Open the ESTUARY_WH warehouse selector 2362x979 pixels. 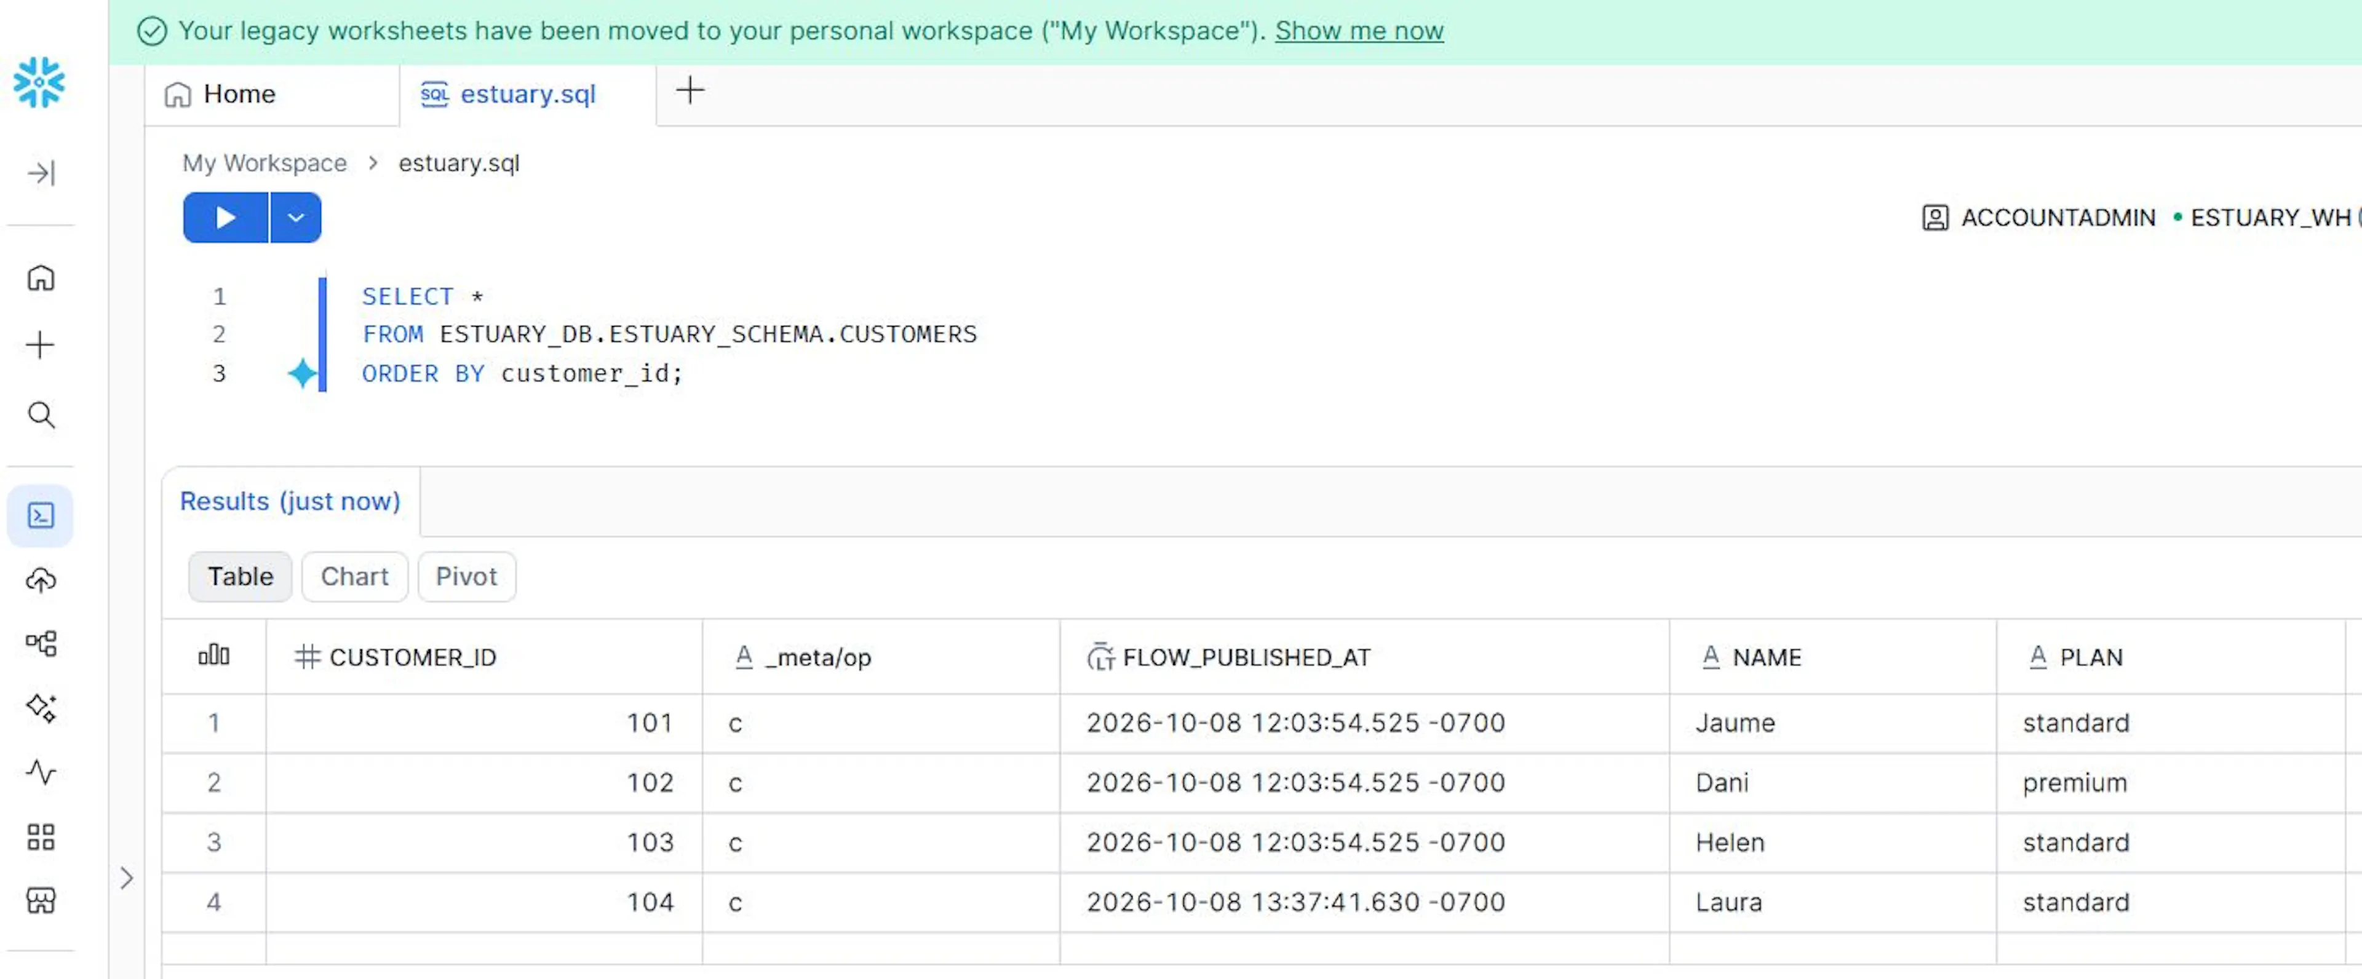tap(2265, 217)
